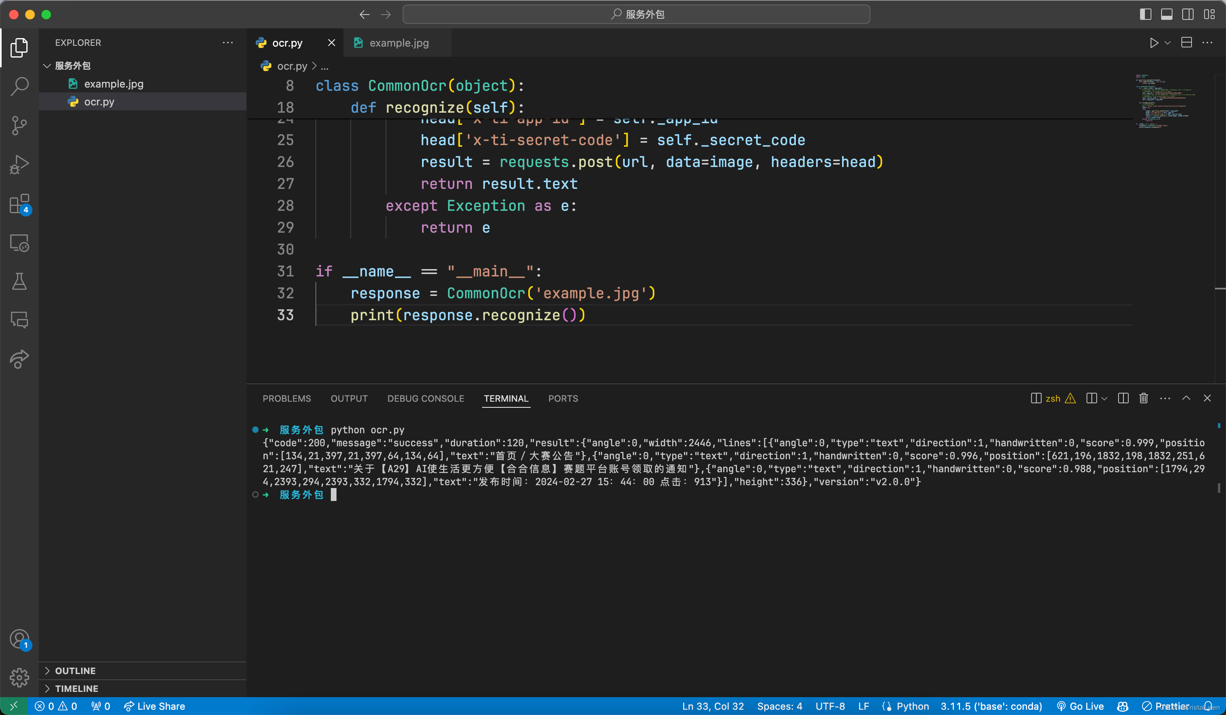Open Launch Profile dropdown in terminal panel
Image resolution: width=1226 pixels, height=715 pixels.
(x=1104, y=398)
